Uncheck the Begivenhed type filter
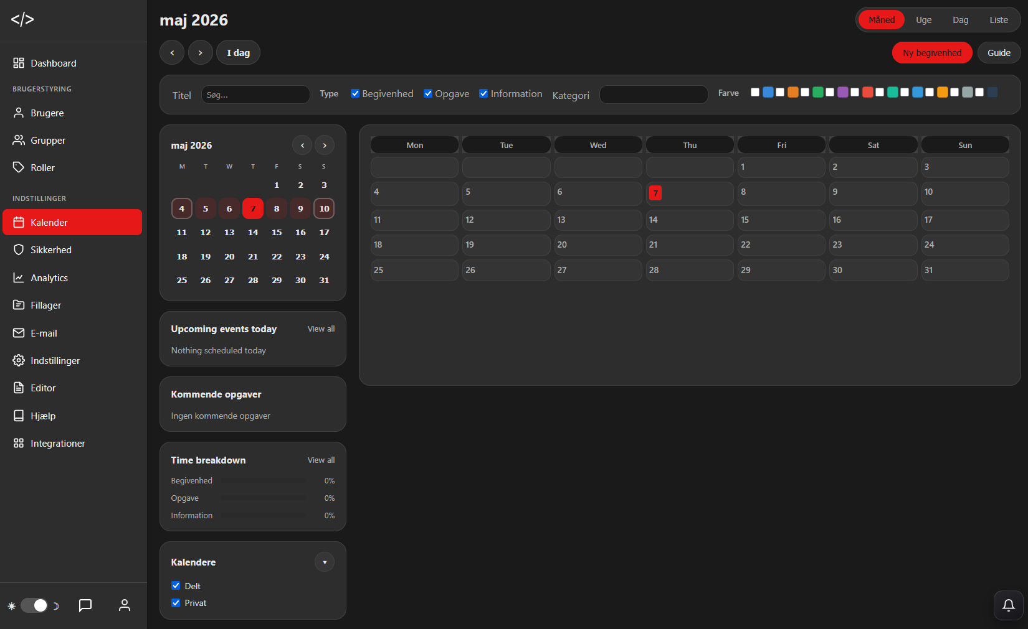The height and width of the screenshot is (629, 1028). (x=355, y=93)
